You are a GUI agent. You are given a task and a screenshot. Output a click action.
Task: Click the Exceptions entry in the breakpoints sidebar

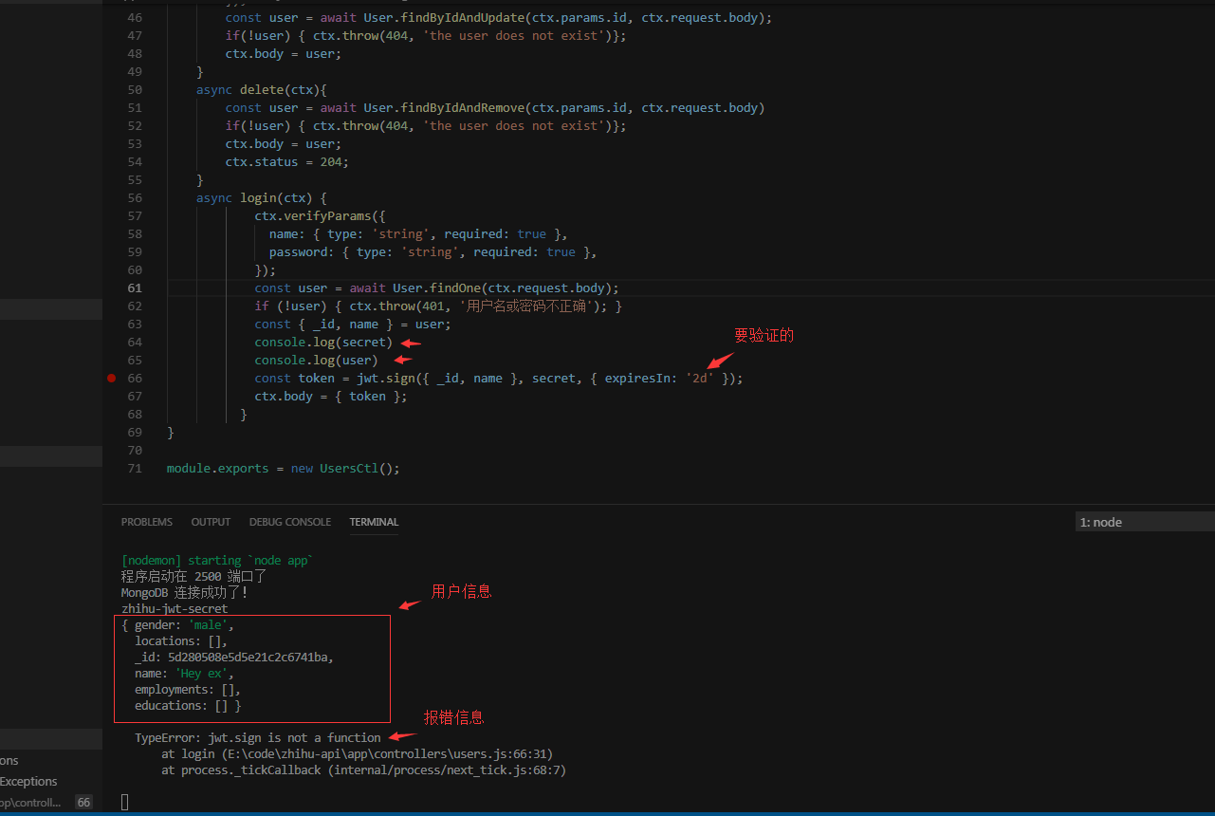point(28,782)
